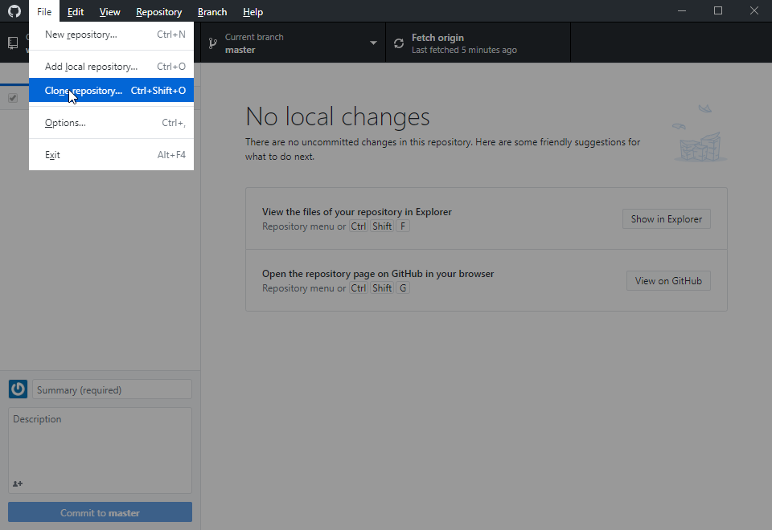Click 'Open the repository page on GitHub' text

(378, 274)
